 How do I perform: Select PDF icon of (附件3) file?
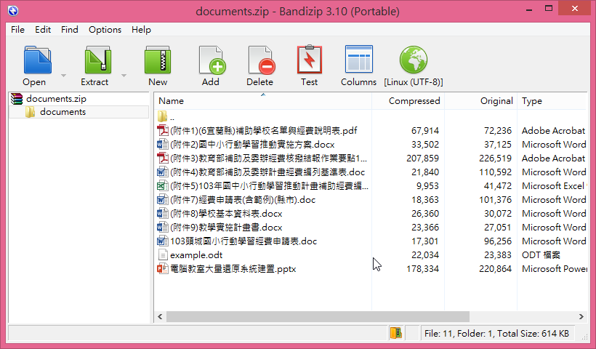pos(163,159)
